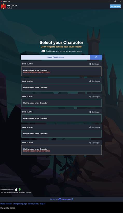Click the refresh cloud saves icon button
Viewport: 123px width, 213px height.
click(96, 57)
